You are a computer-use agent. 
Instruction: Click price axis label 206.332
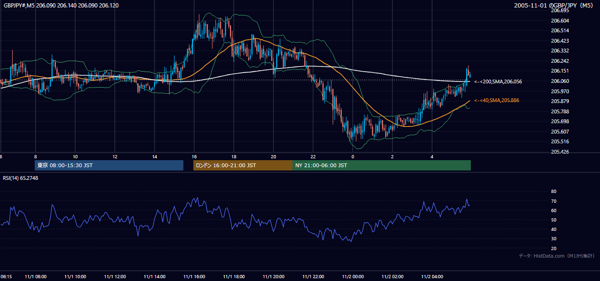[x=560, y=51]
